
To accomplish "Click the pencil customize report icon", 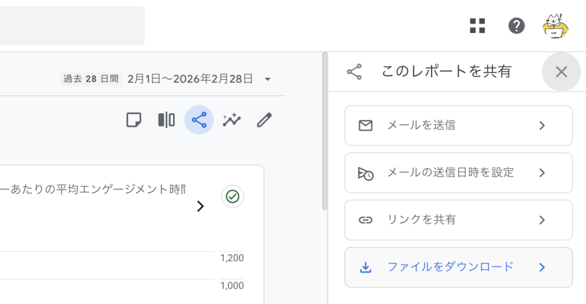I will pos(264,120).
